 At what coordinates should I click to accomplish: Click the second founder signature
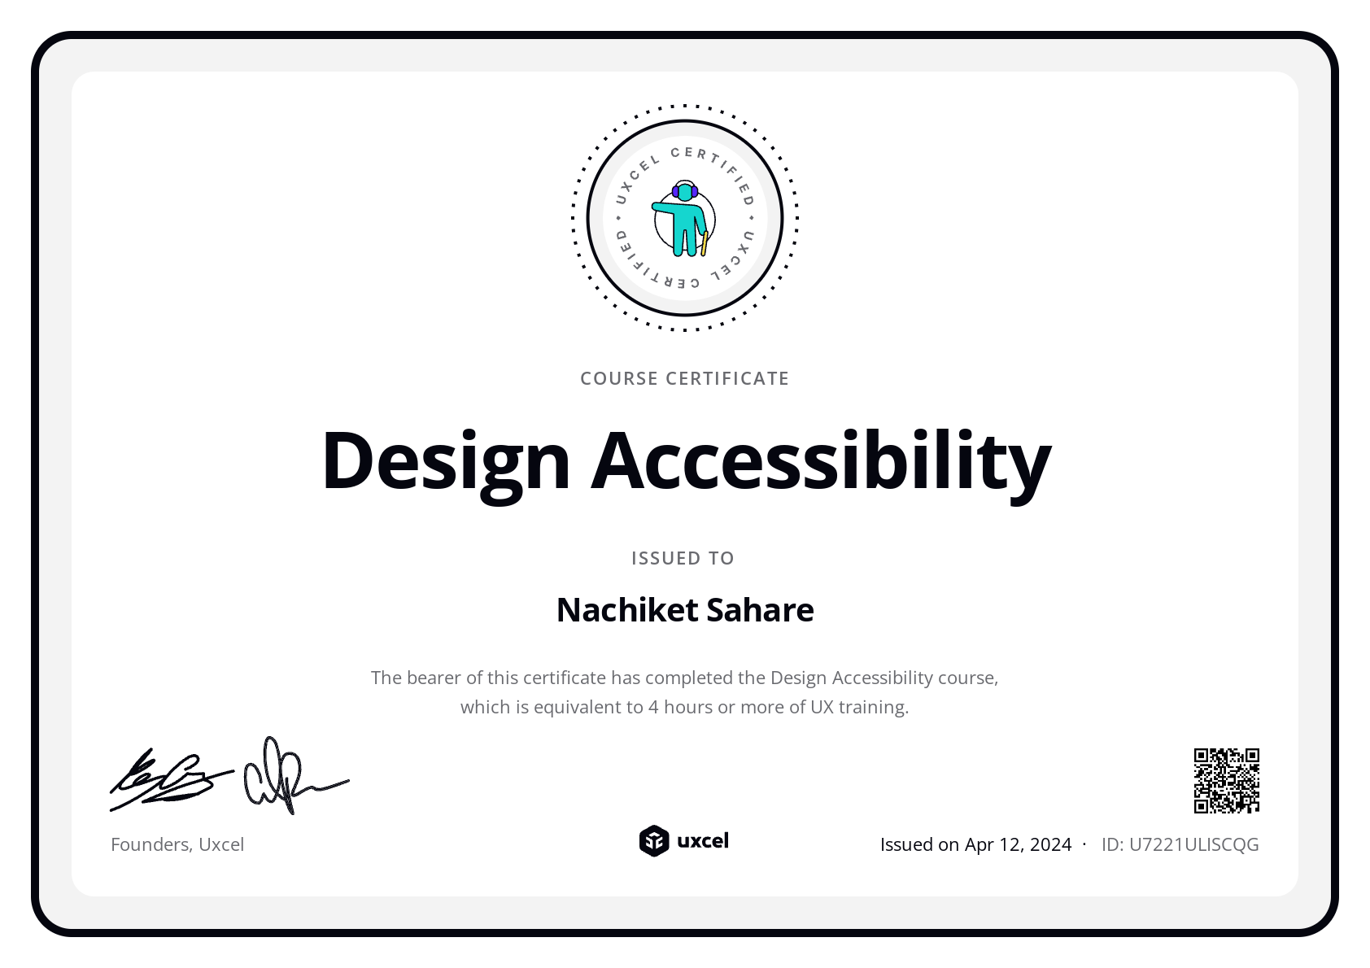point(293,777)
